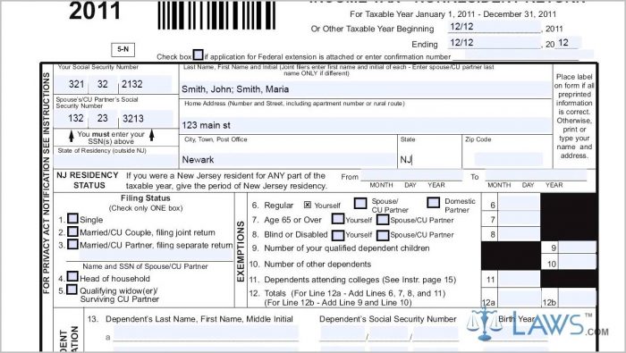Click line 12b totals field
The width and height of the screenshot is (626, 353).
577,298
